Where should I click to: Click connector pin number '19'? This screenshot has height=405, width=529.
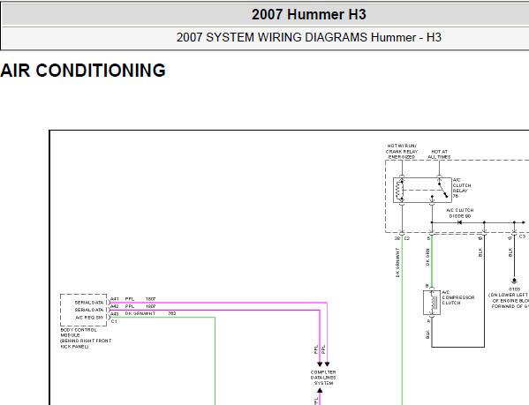click(480, 238)
